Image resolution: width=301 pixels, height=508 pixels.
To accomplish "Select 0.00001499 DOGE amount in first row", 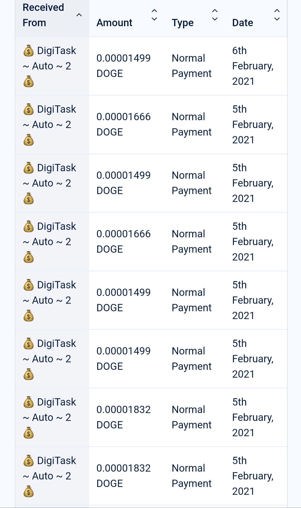I will coord(123,66).
